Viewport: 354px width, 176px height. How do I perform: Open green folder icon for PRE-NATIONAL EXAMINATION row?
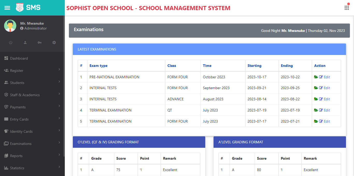pyautogui.click(x=316, y=77)
